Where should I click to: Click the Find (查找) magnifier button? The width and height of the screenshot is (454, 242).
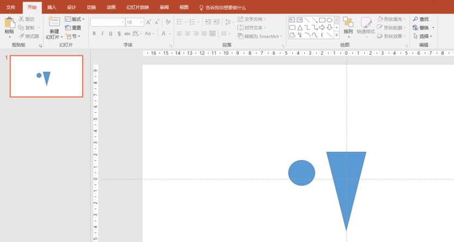[420, 20]
